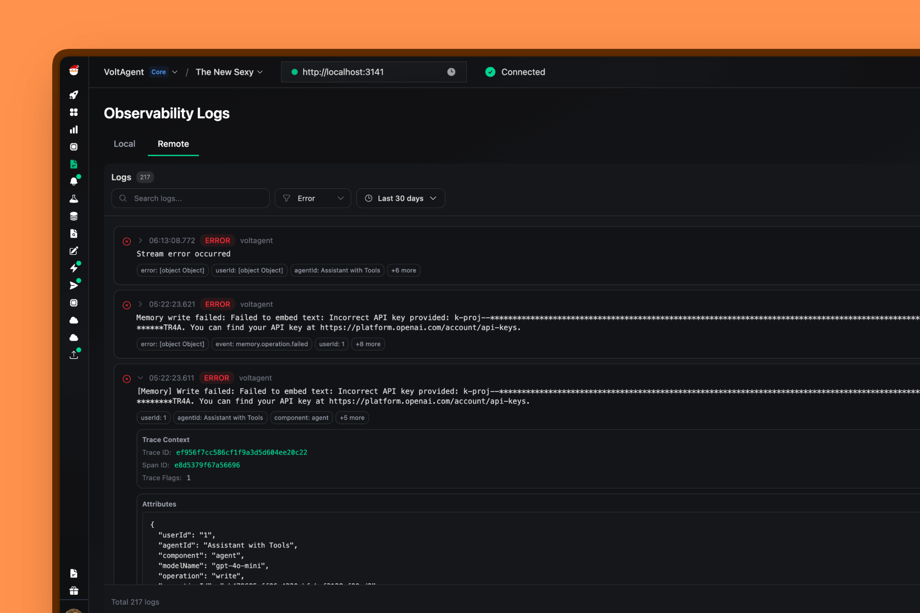920x613 pixels.
Task: Click the funnel icon in Error filter
Action: click(287, 198)
